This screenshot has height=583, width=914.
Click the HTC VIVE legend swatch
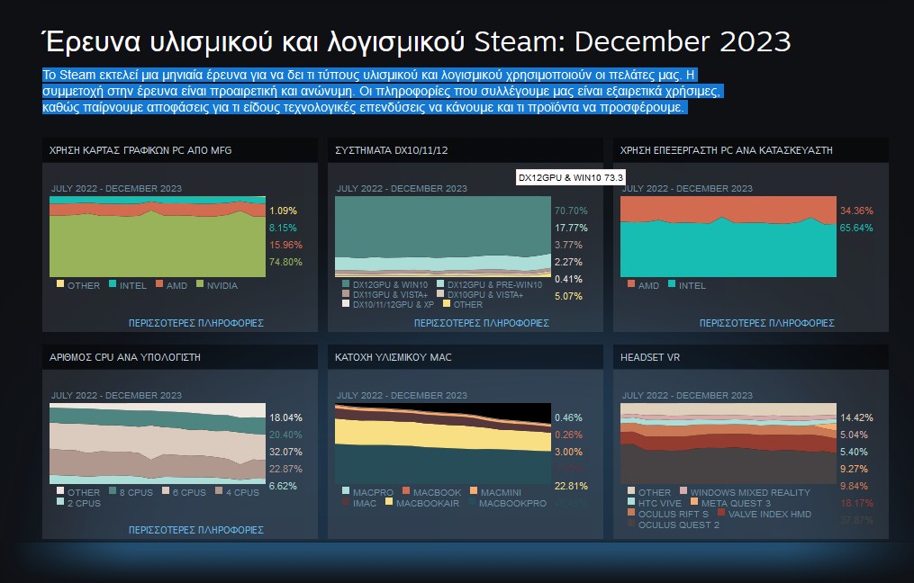click(x=631, y=501)
